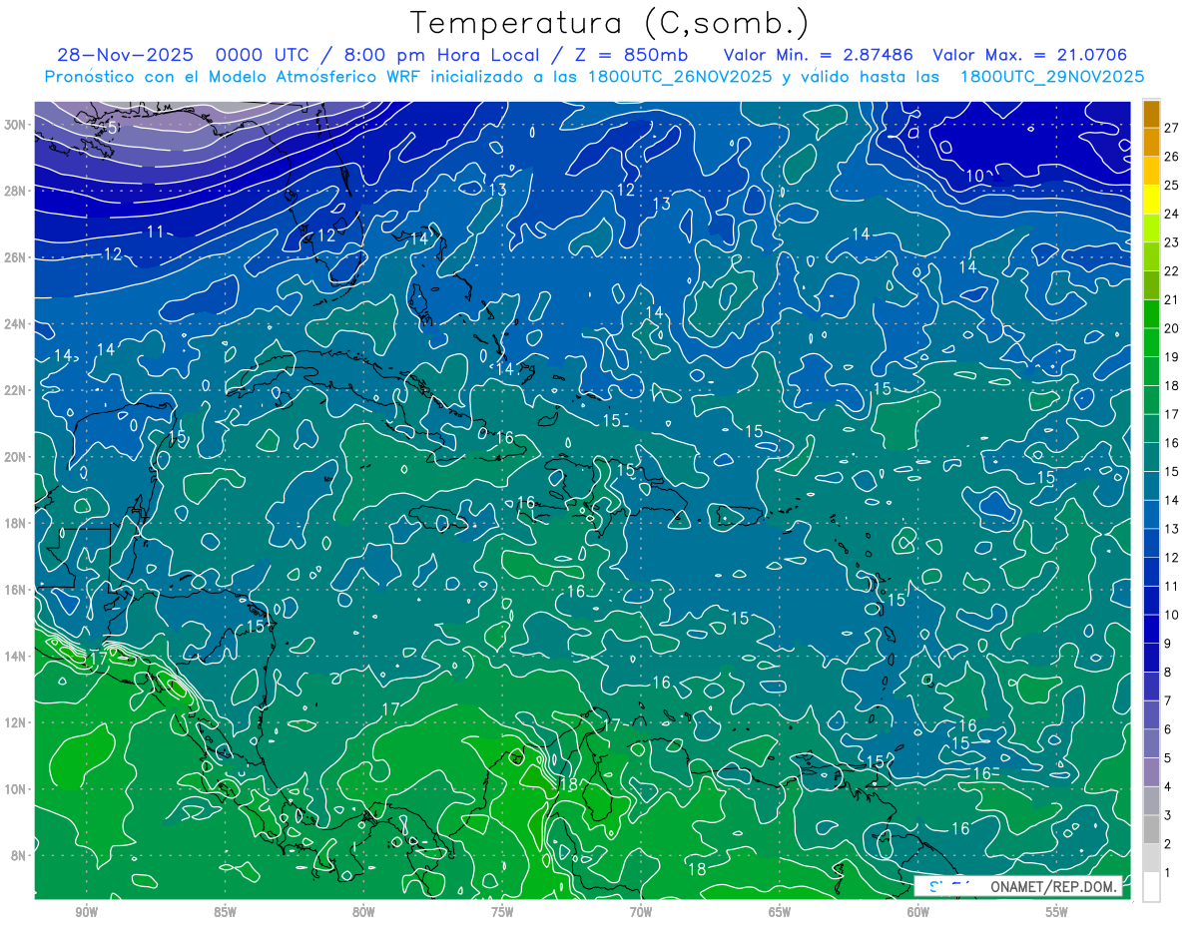Select the date text '28-Nov-2025'

pos(125,55)
